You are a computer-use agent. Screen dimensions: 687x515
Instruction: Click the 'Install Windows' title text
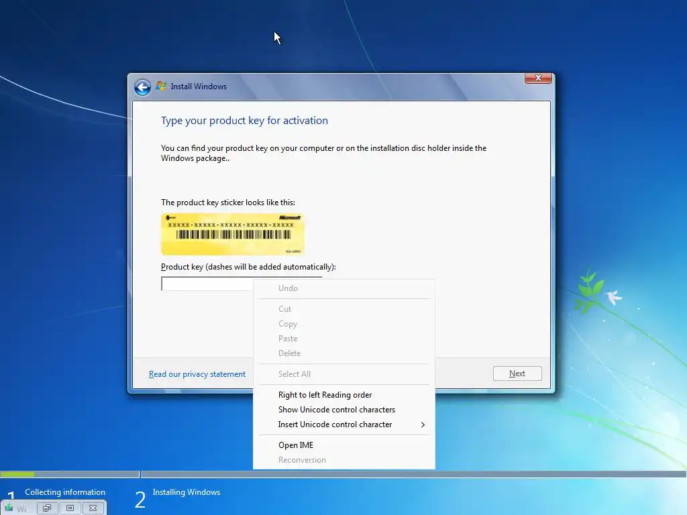click(x=199, y=87)
